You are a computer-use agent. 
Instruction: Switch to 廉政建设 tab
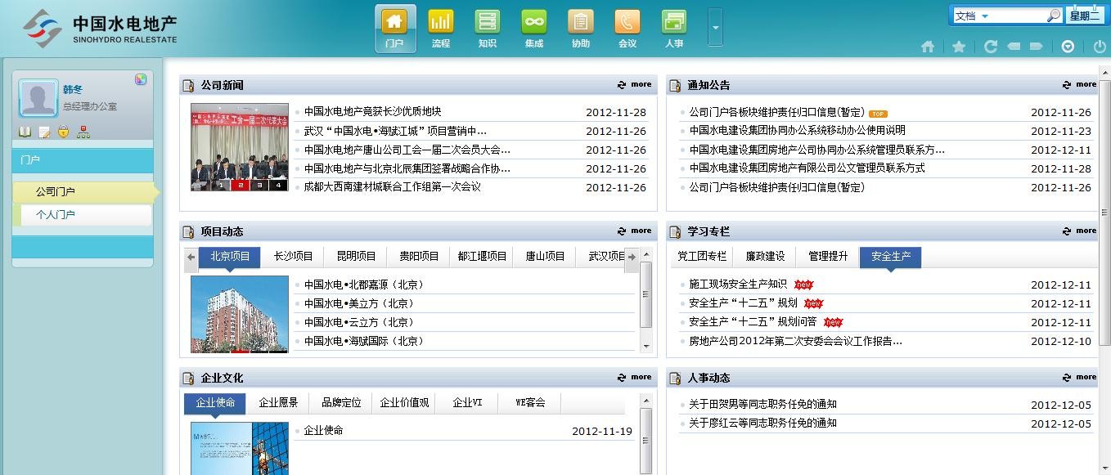[765, 256]
